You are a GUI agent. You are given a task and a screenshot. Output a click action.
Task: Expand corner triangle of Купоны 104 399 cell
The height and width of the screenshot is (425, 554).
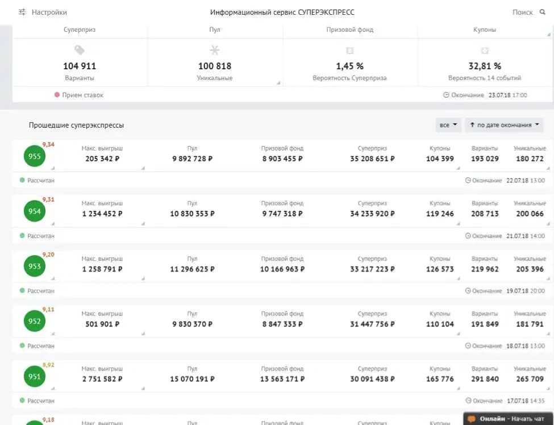pyautogui.click(x=458, y=168)
